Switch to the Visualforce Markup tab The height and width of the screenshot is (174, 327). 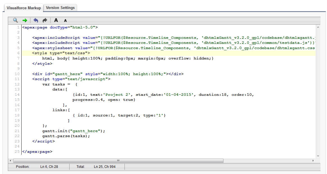24,8
